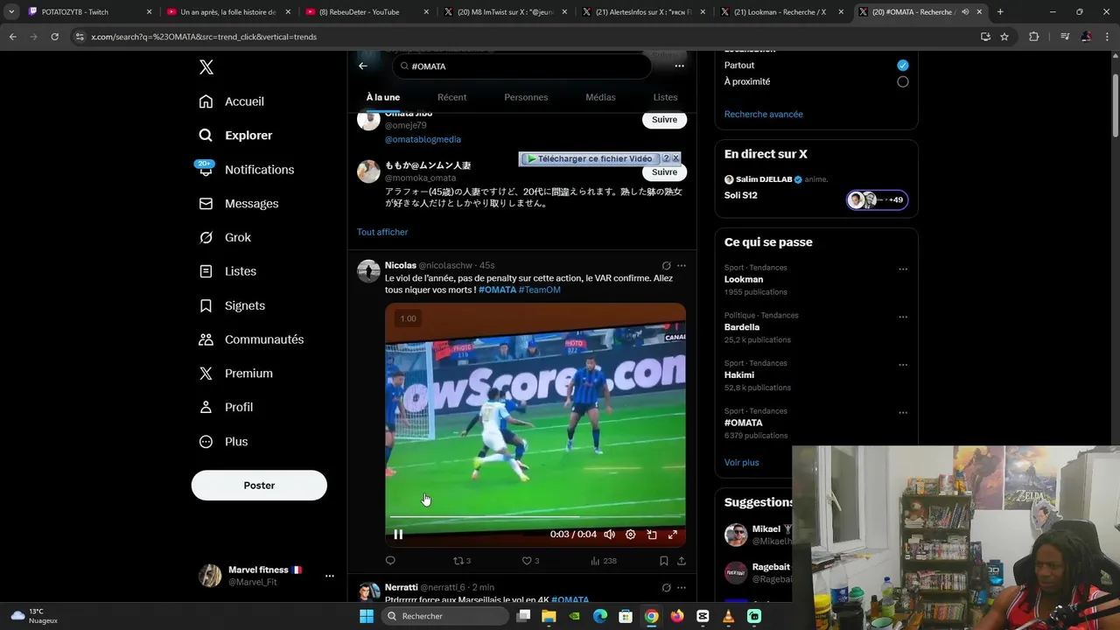View analytics of Nicolas's post

click(x=604, y=561)
